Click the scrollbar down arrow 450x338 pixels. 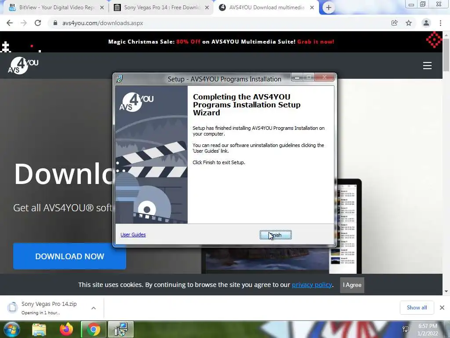click(x=446, y=291)
